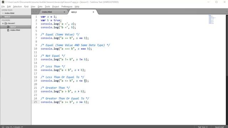Click the "a > b" console.log line
228x128 pixels.
tap(63, 91)
